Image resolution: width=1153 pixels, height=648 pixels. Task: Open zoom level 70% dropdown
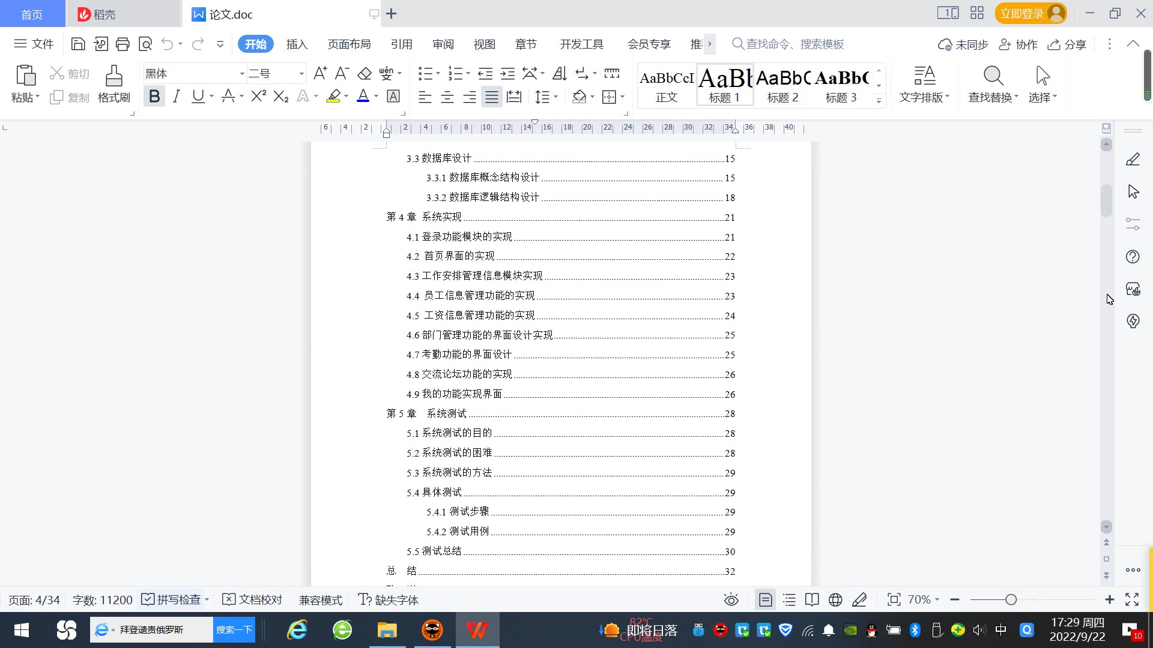click(924, 599)
